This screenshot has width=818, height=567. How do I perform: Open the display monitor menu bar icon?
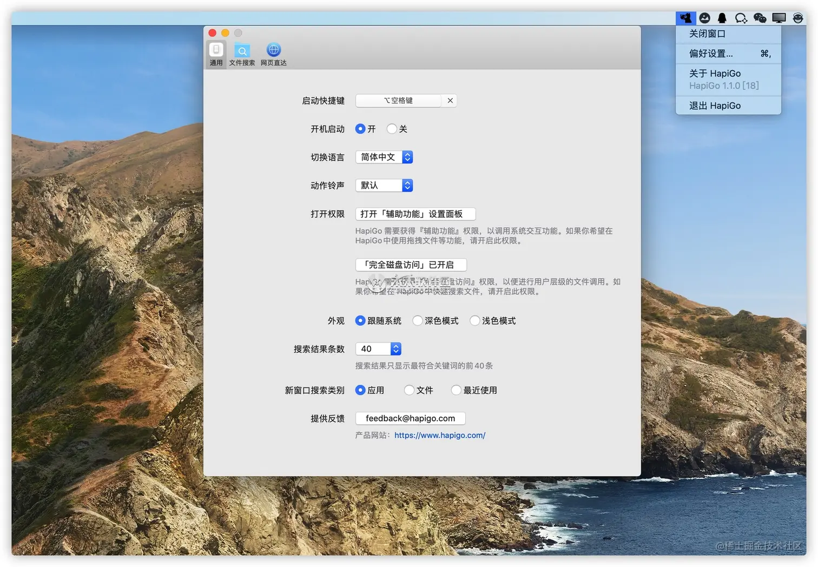click(779, 18)
